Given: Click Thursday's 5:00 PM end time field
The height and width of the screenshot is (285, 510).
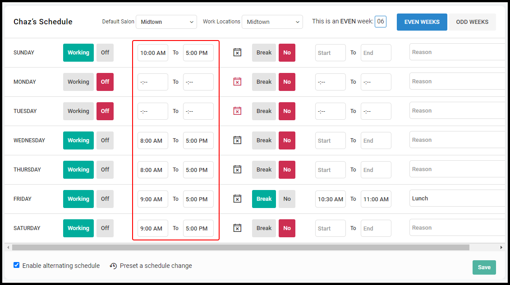Looking at the screenshot, I should pos(198,169).
